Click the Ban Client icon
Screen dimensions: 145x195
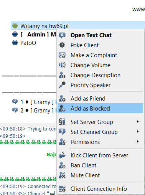click(62, 165)
